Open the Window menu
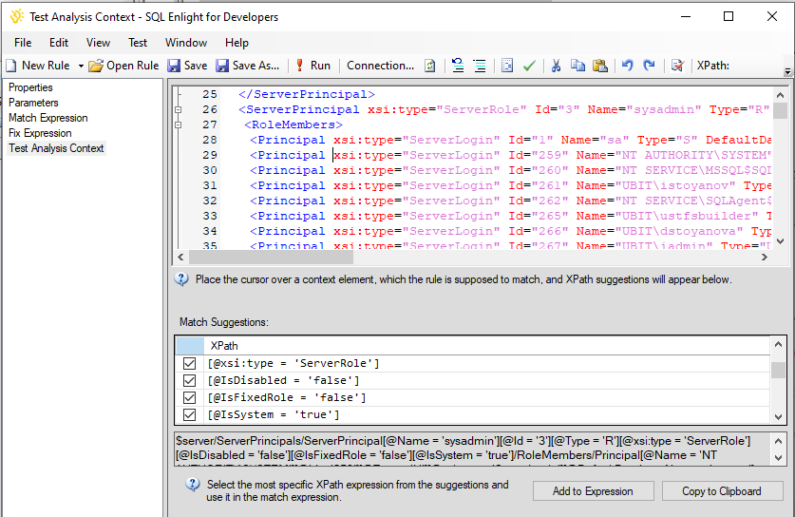795x517 pixels. tap(186, 43)
